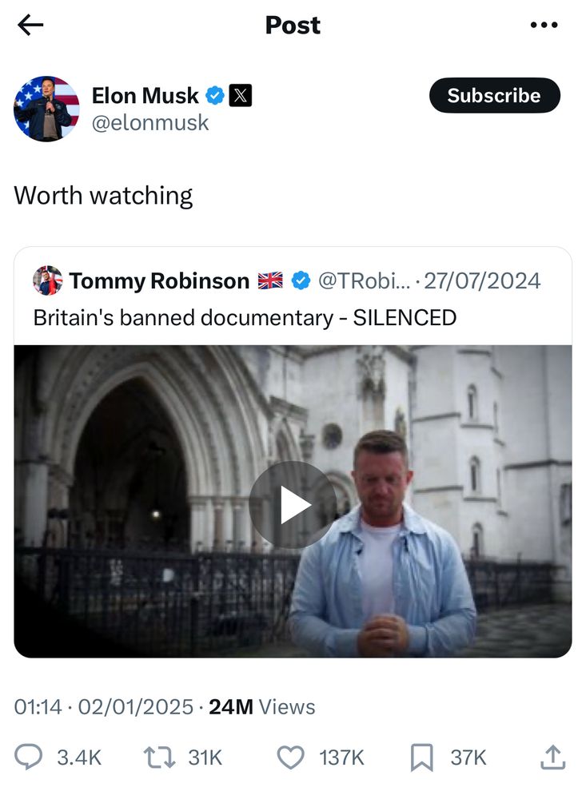Like the post with the heart icon

point(290,757)
